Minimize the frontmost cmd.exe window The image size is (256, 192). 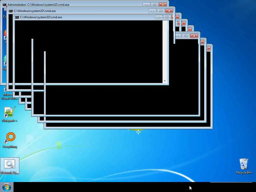point(159,17)
